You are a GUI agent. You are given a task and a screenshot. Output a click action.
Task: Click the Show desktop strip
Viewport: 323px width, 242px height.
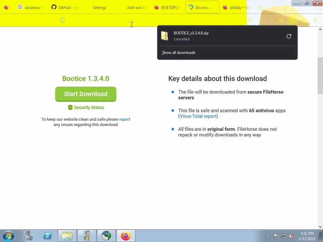[x=320, y=236]
